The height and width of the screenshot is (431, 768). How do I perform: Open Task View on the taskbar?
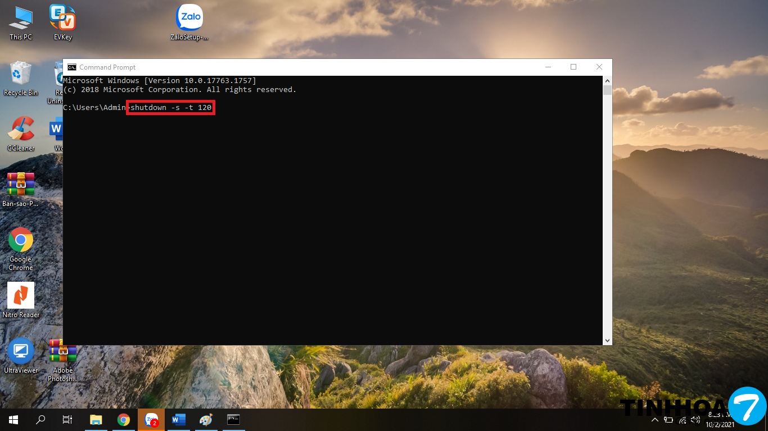point(67,420)
